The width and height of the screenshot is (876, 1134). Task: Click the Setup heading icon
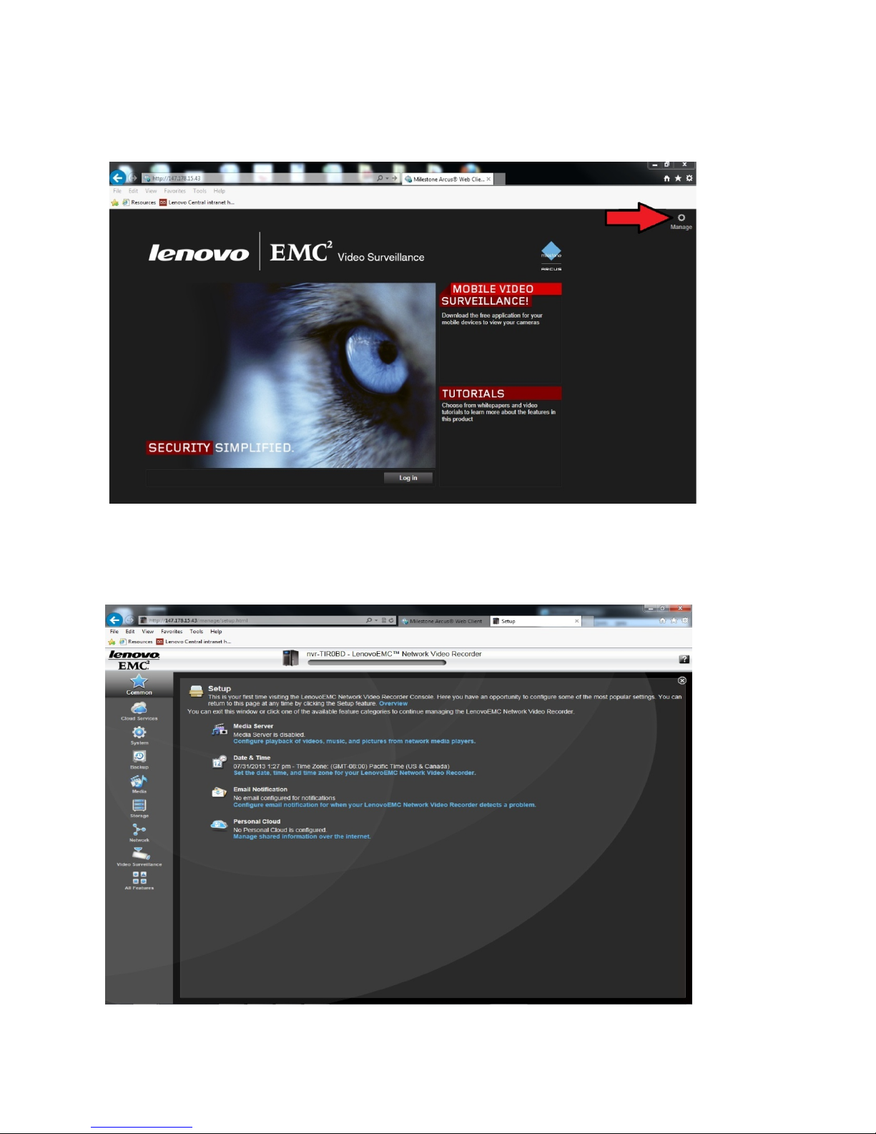pyautogui.click(x=196, y=691)
